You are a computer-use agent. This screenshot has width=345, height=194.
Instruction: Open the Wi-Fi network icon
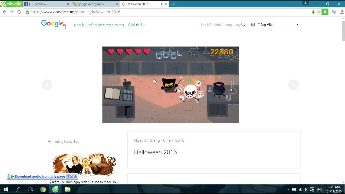[300, 189]
